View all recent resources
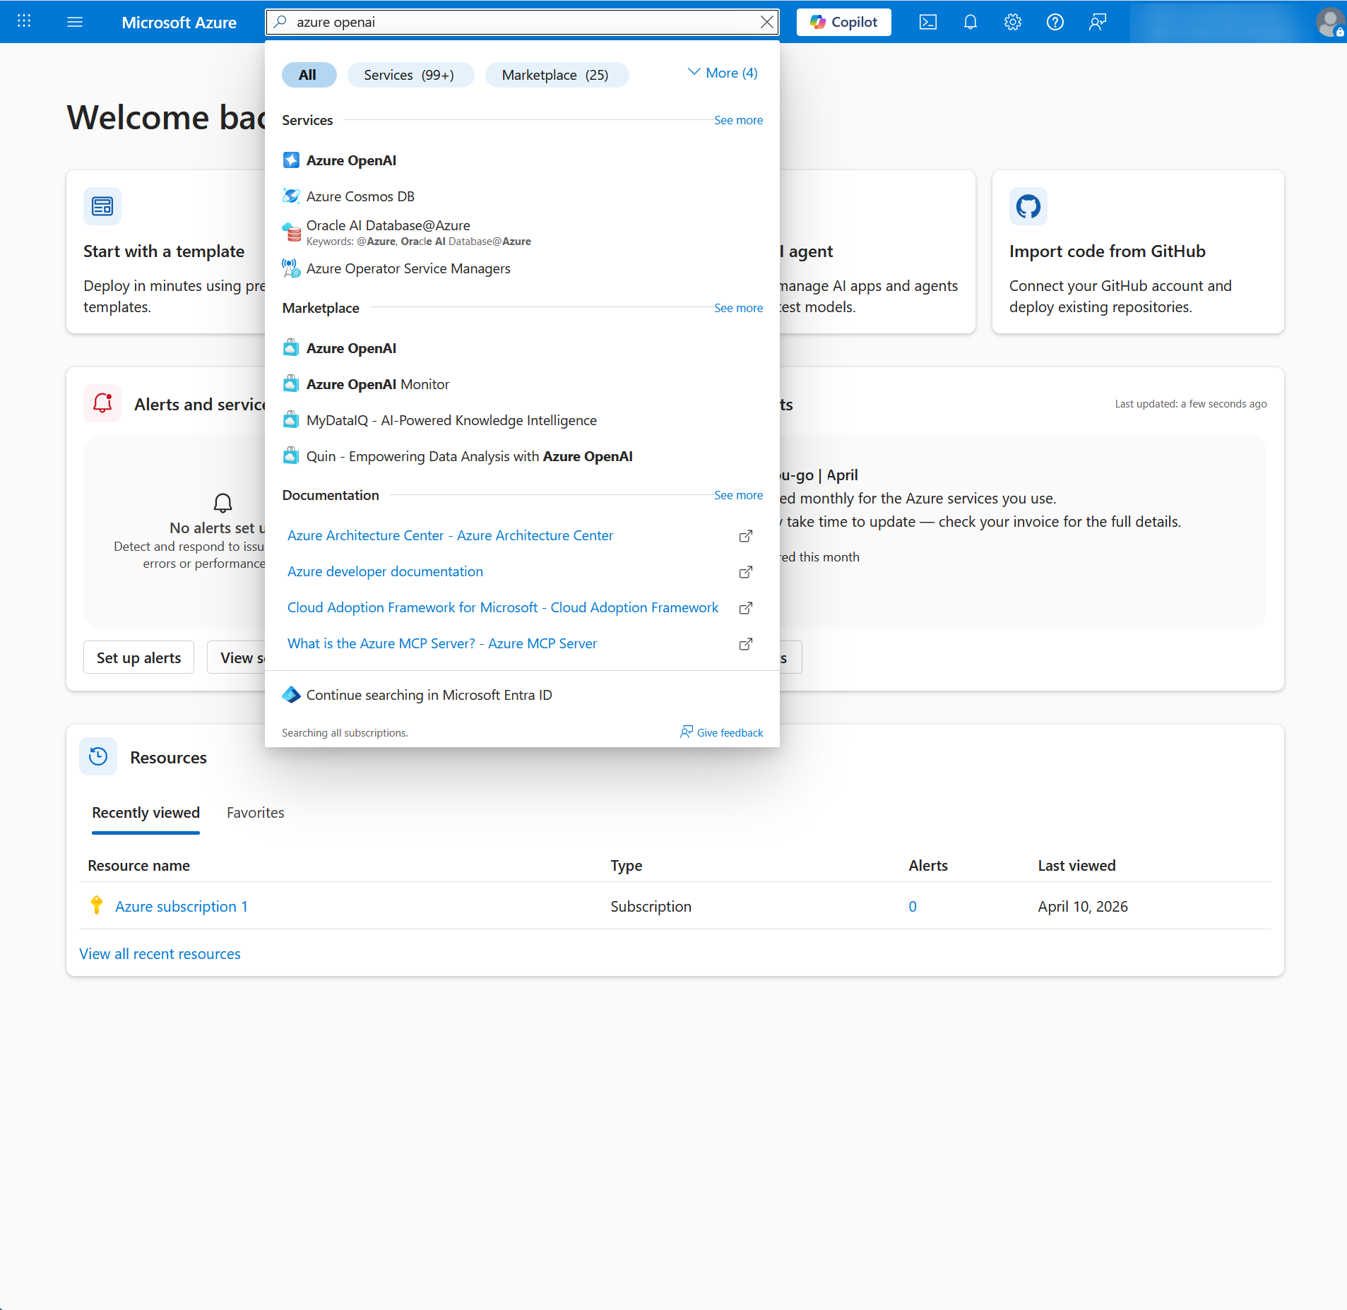The height and width of the screenshot is (1310, 1347). click(160, 953)
